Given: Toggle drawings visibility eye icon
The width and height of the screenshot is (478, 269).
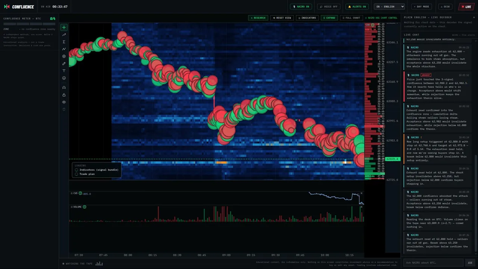Looking at the screenshot, I should [64, 102].
